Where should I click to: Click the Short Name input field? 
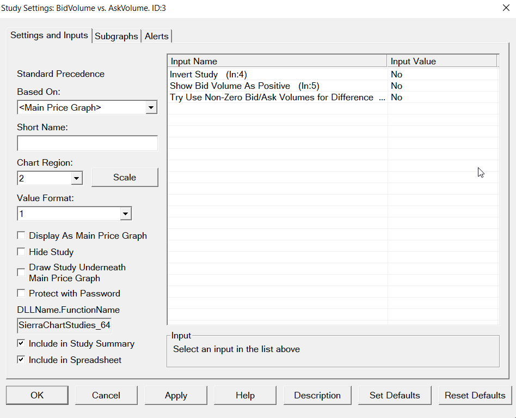[x=87, y=143]
